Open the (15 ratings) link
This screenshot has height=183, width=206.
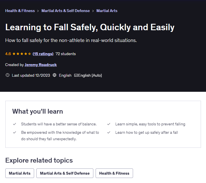coord(43,54)
